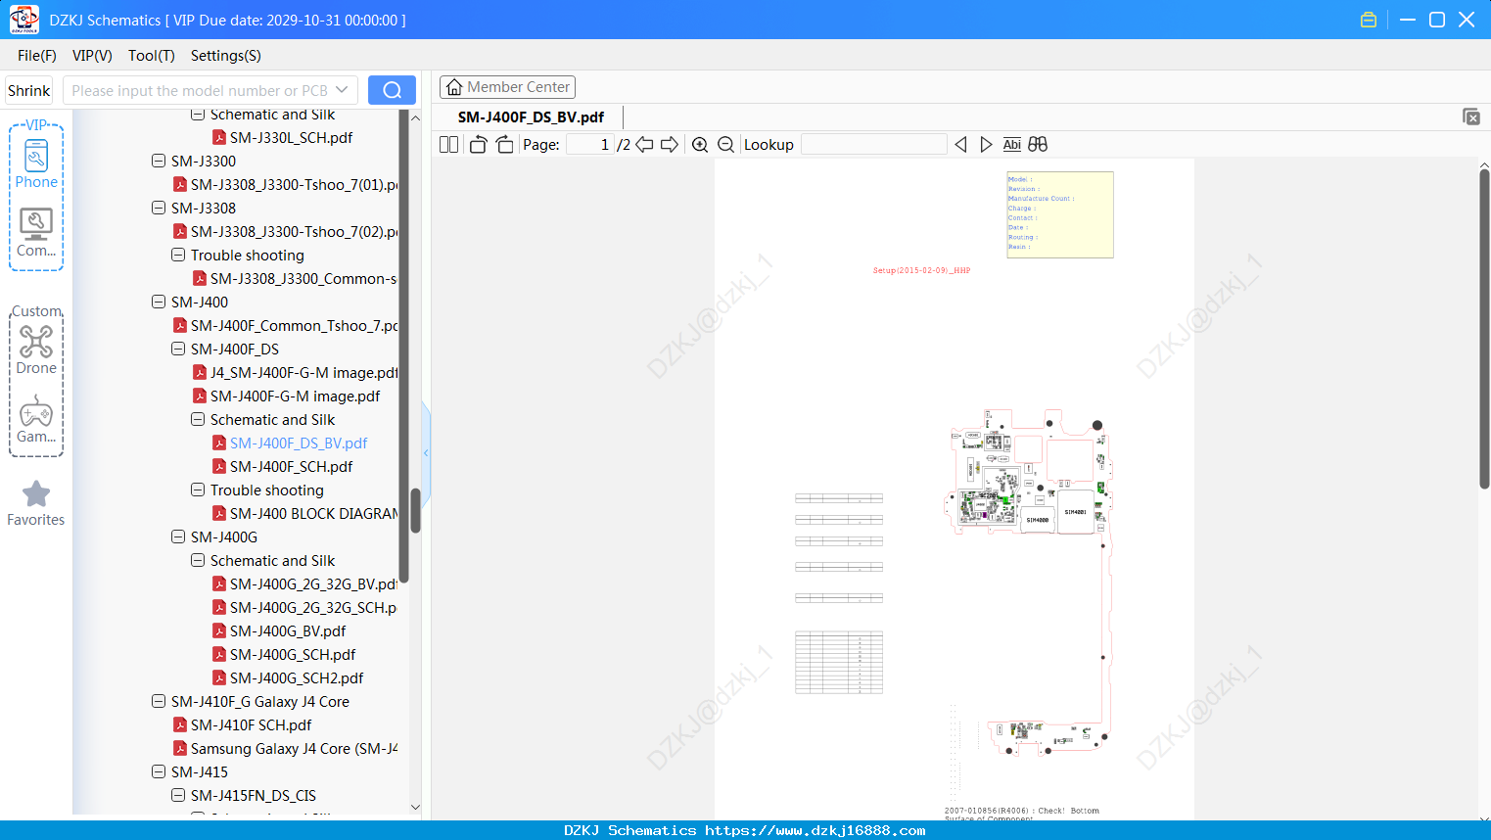Open SM-J3308_J3300-Tshoo_7(02) PDF
Image resolution: width=1491 pixels, height=840 pixels.
[285, 232]
